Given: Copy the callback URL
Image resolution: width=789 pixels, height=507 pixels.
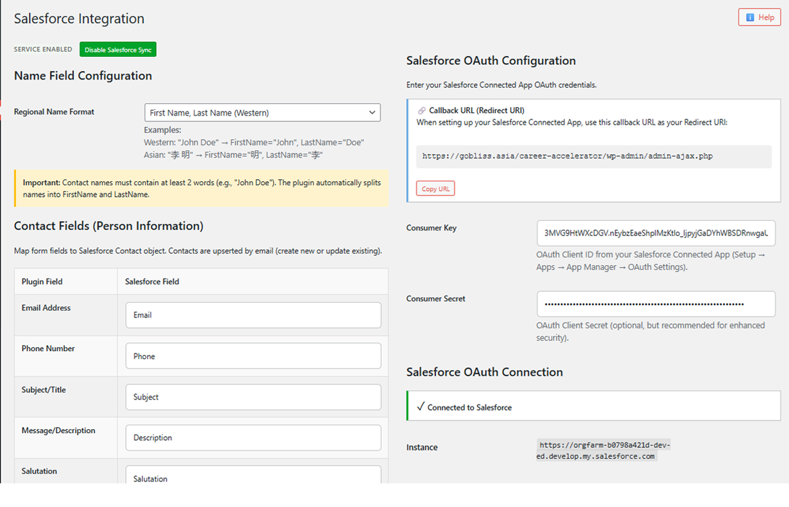Looking at the screenshot, I should pyautogui.click(x=436, y=189).
